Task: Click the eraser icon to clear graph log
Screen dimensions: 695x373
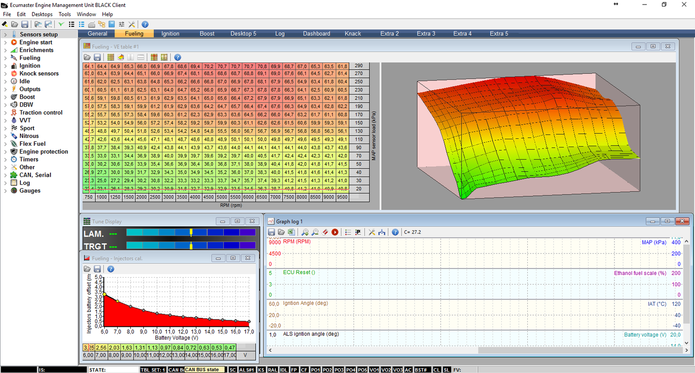Action: pos(325,232)
